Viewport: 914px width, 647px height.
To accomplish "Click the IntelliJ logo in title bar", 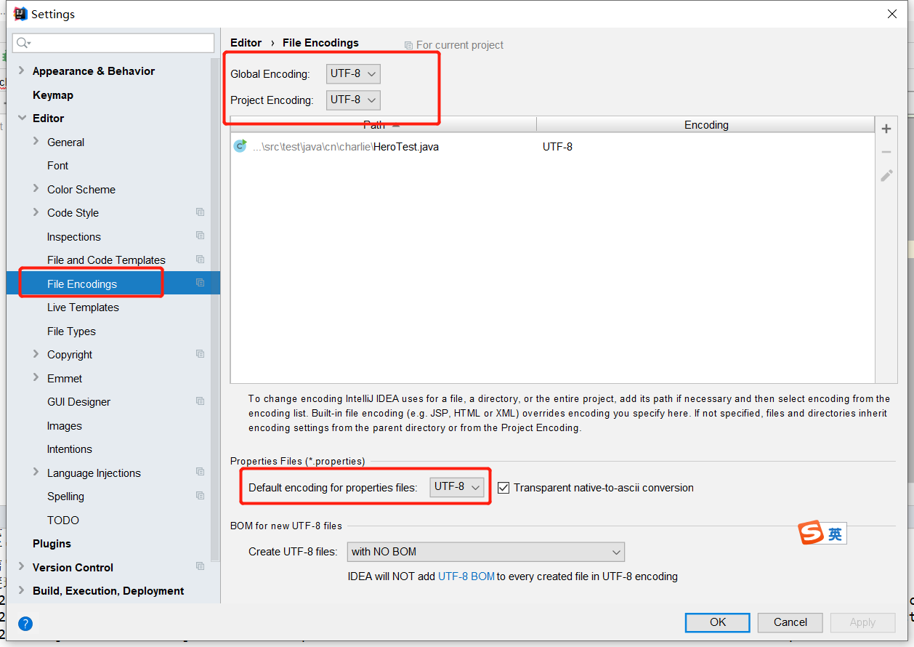I will pyautogui.click(x=20, y=14).
